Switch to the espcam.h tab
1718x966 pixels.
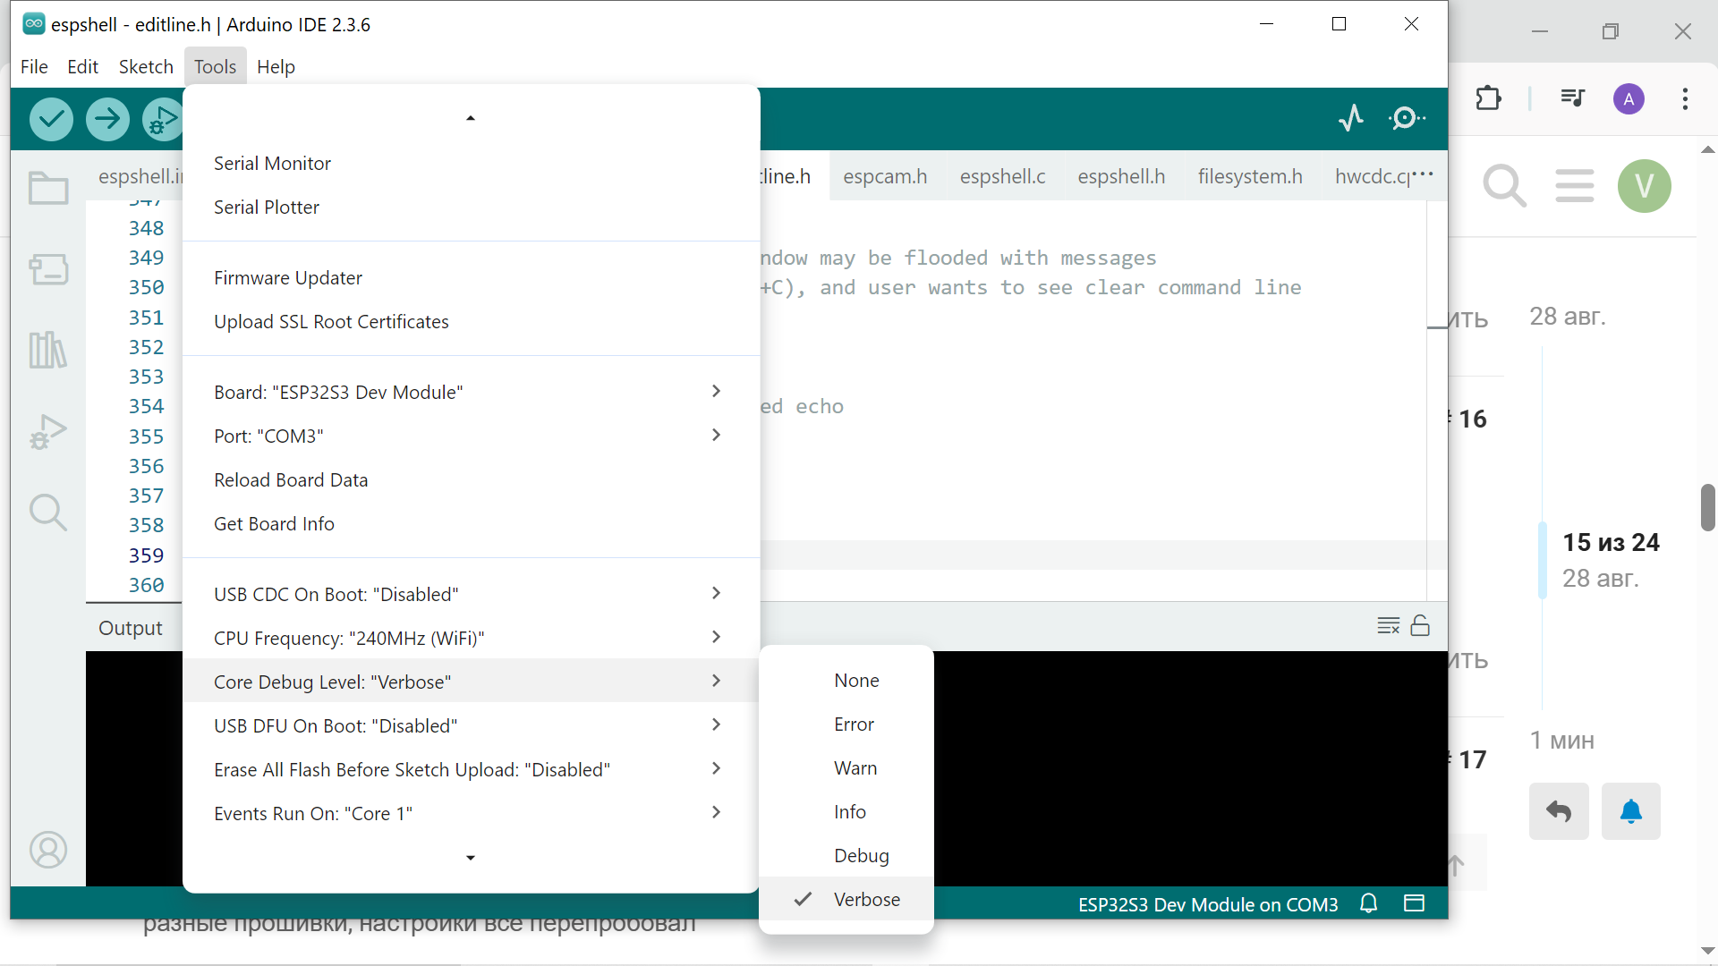coord(885,177)
